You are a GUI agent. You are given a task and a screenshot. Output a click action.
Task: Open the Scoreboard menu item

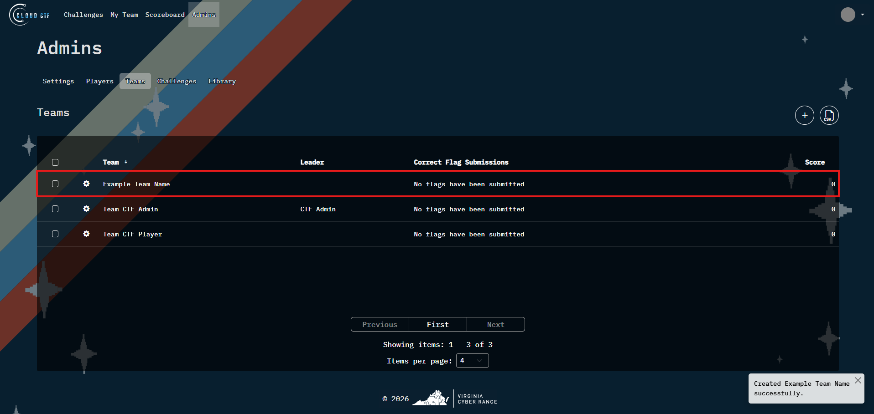165,15
